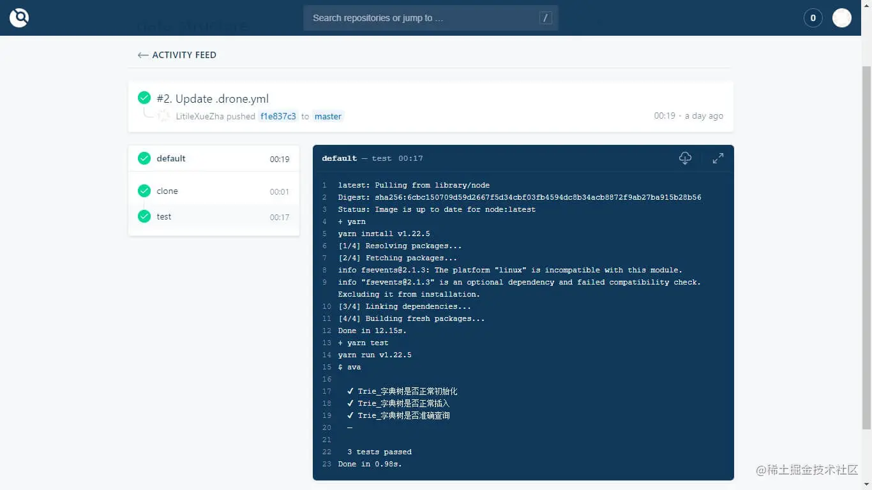Click log line 'Done in 0.98s.'
The image size is (872, 490).
point(370,464)
